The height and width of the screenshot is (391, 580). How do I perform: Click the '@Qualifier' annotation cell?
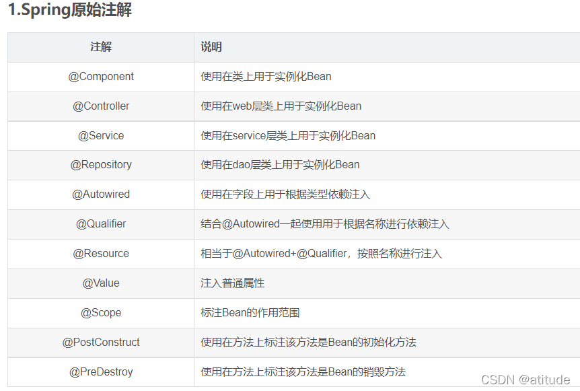coord(101,224)
